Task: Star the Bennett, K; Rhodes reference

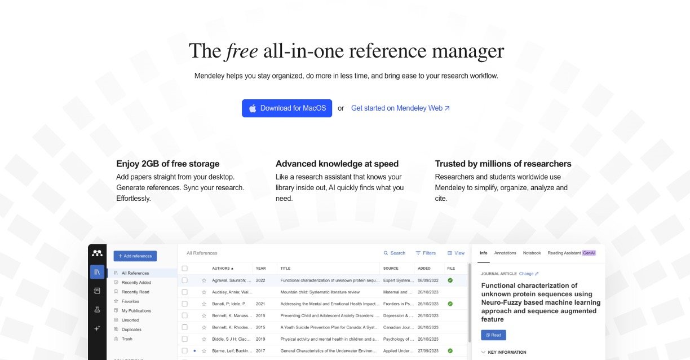Action: (204, 327)
